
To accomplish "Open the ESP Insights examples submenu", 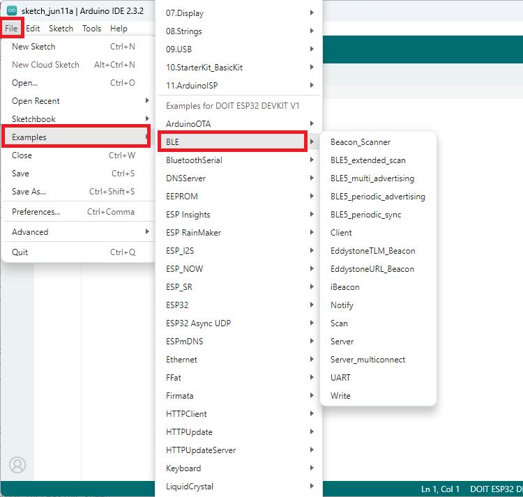I will [238, 214].
